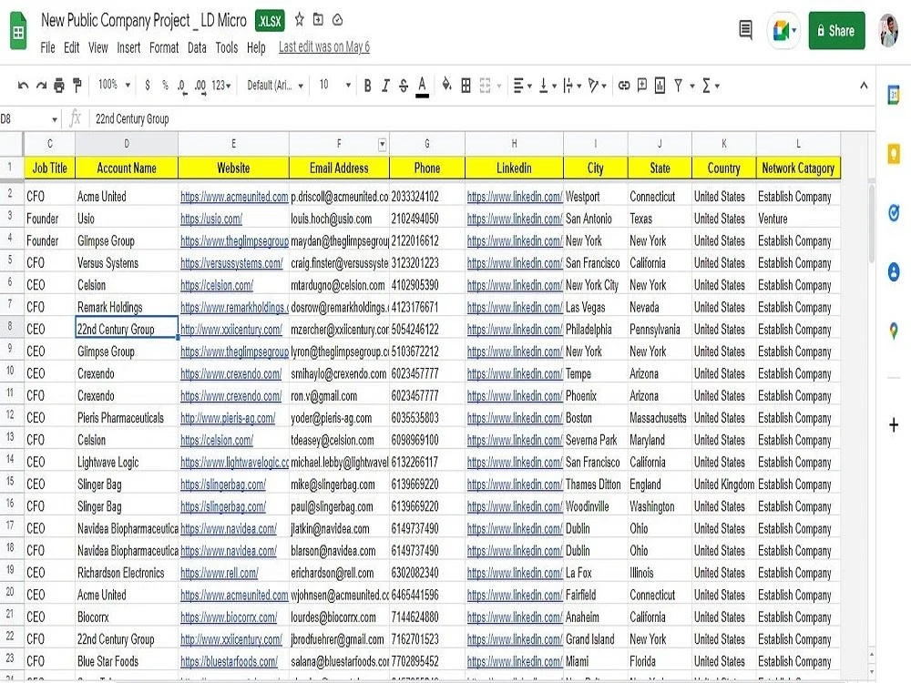911x683 pixels.
Task: Decrease decimal places
Action: click(x=182, y=86)
